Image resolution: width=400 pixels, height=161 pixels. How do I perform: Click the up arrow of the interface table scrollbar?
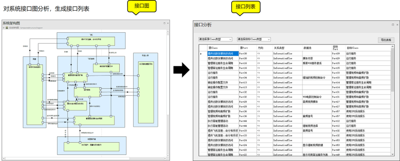pyautogui.click(x=392, y=46)
